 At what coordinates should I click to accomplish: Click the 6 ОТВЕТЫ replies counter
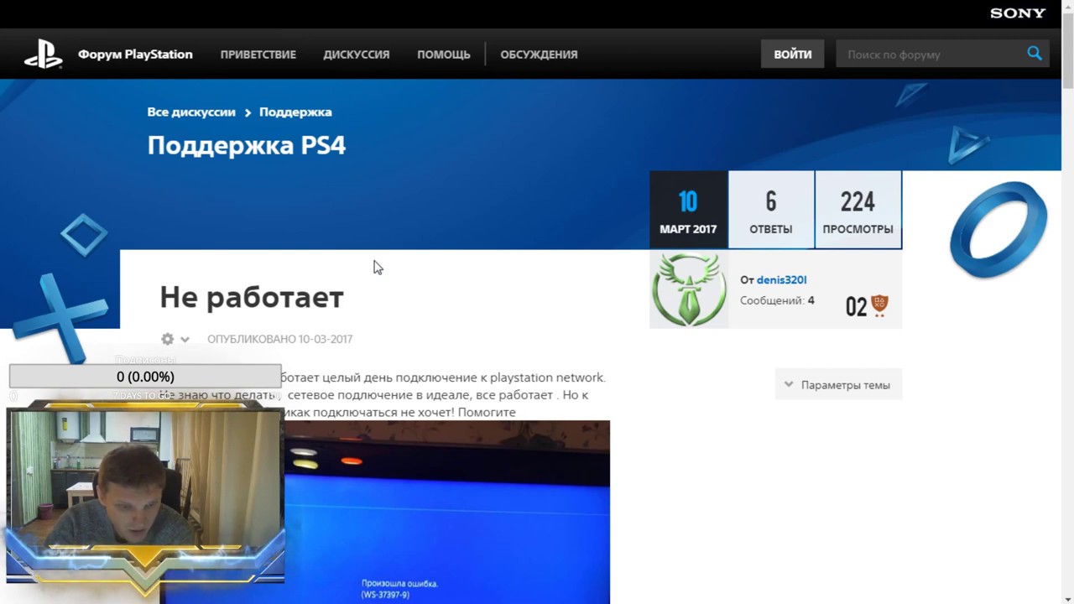771,210
